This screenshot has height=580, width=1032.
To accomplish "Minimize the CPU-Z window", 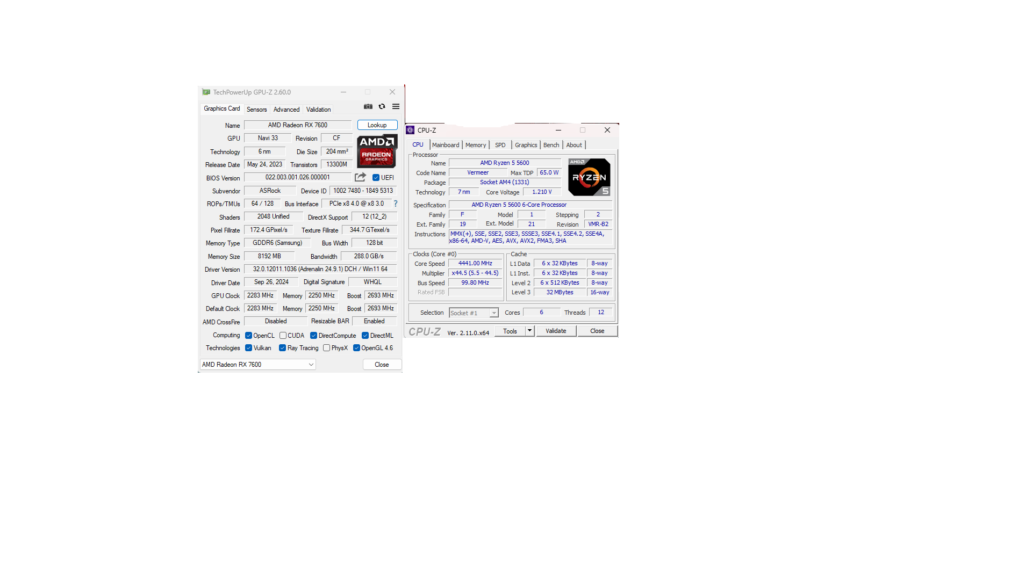I will point(558,130).
